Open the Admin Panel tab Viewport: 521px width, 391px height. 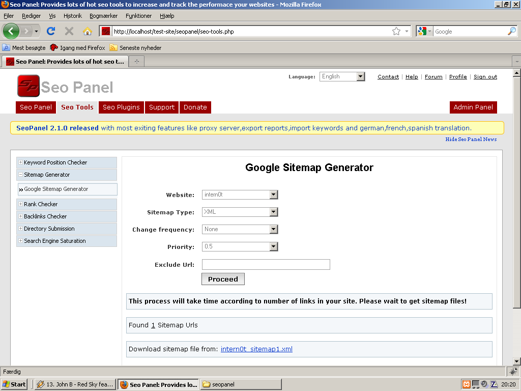point(473,107)
